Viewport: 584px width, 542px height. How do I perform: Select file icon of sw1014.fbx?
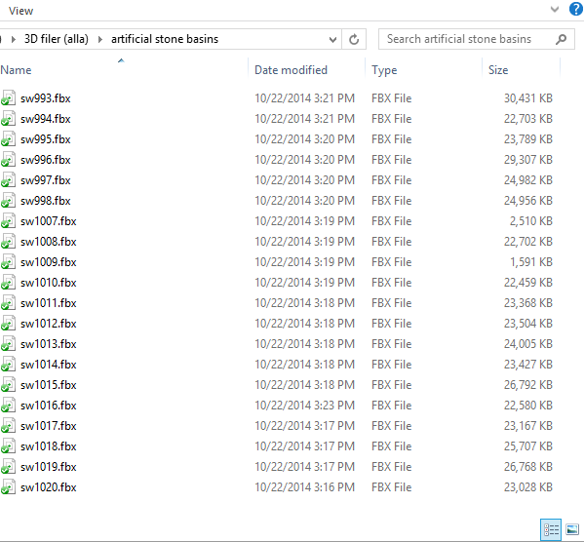tap(8, 365)
